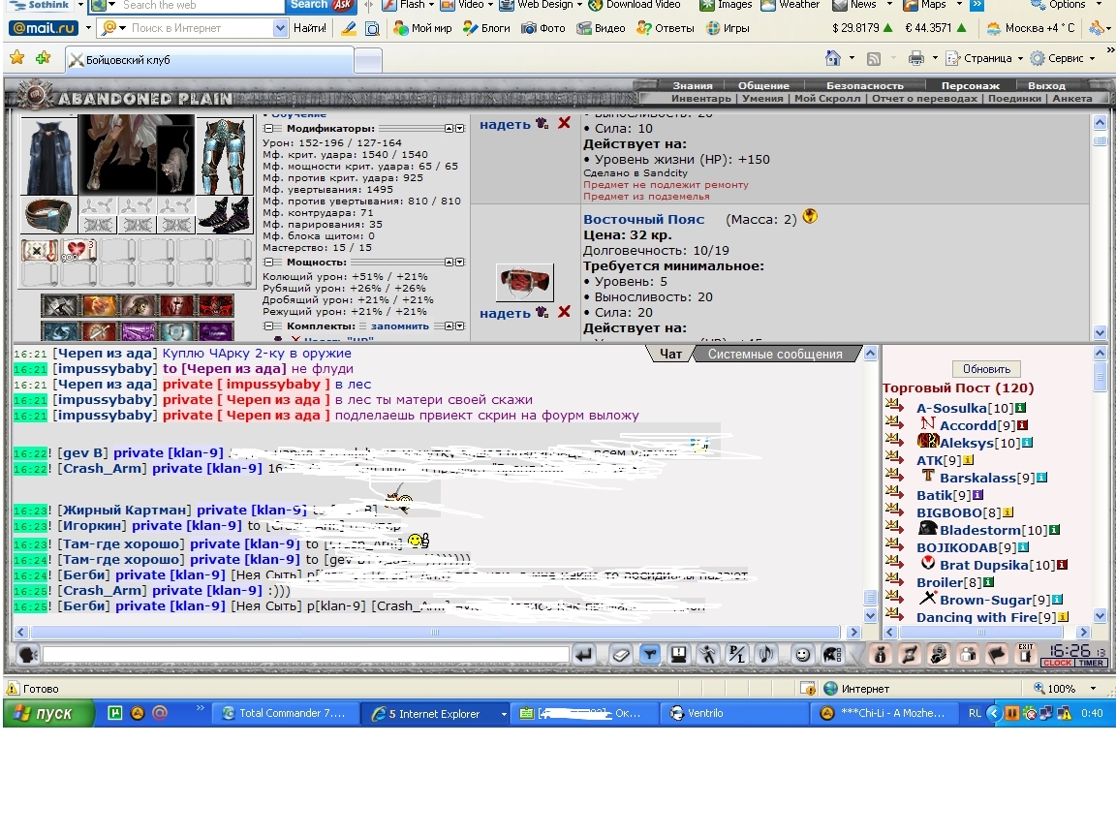Switch to the Системные сообщения tab
The image size is (1116, 837).
point(775,354)
